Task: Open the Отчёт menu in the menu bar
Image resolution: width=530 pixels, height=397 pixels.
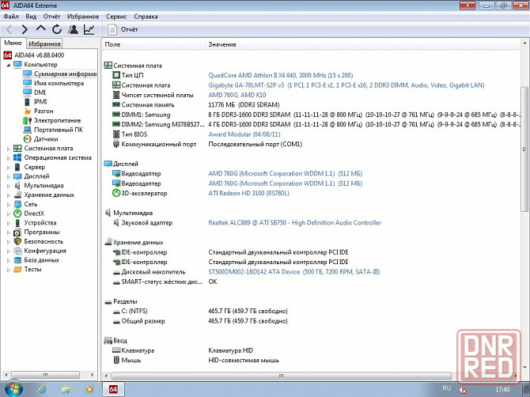Action: (51, 17)
